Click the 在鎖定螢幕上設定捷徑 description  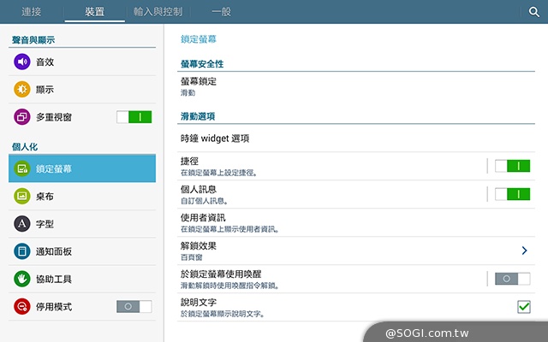[219, 173]
